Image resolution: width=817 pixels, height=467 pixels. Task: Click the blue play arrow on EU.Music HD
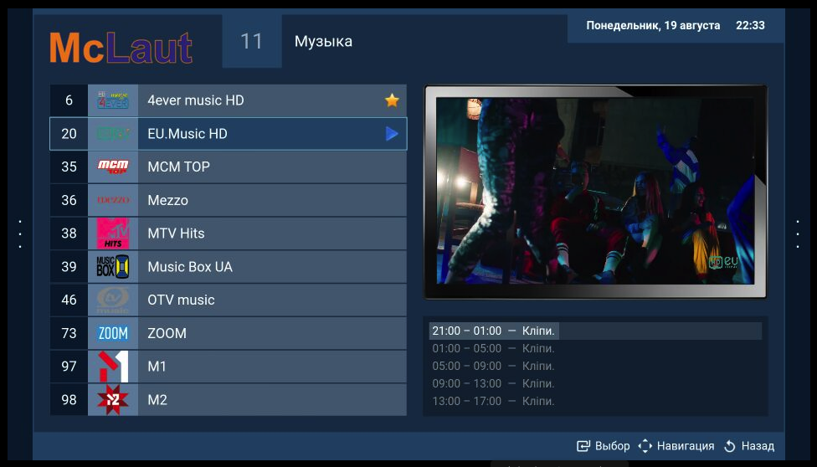(x=392, y=133)
